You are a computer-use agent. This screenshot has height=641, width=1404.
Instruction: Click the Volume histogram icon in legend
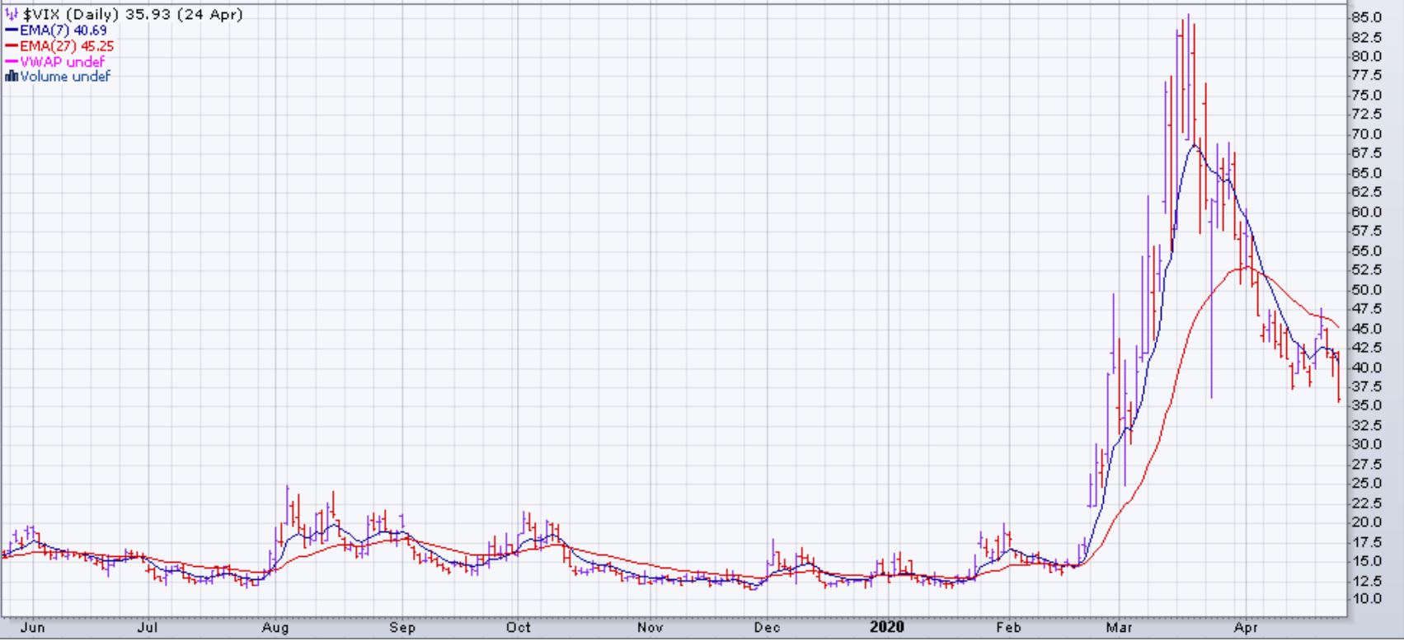12,77
